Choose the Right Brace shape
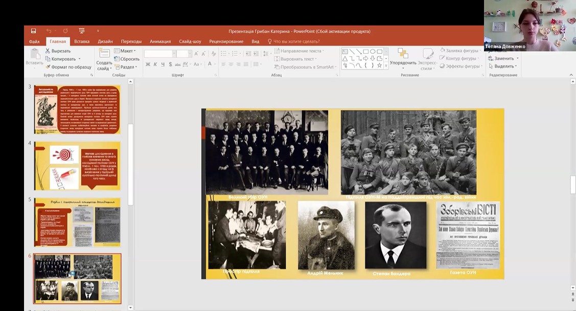Image resolution: width=576 pixels, height=311 pixels. tap(373, 65)
